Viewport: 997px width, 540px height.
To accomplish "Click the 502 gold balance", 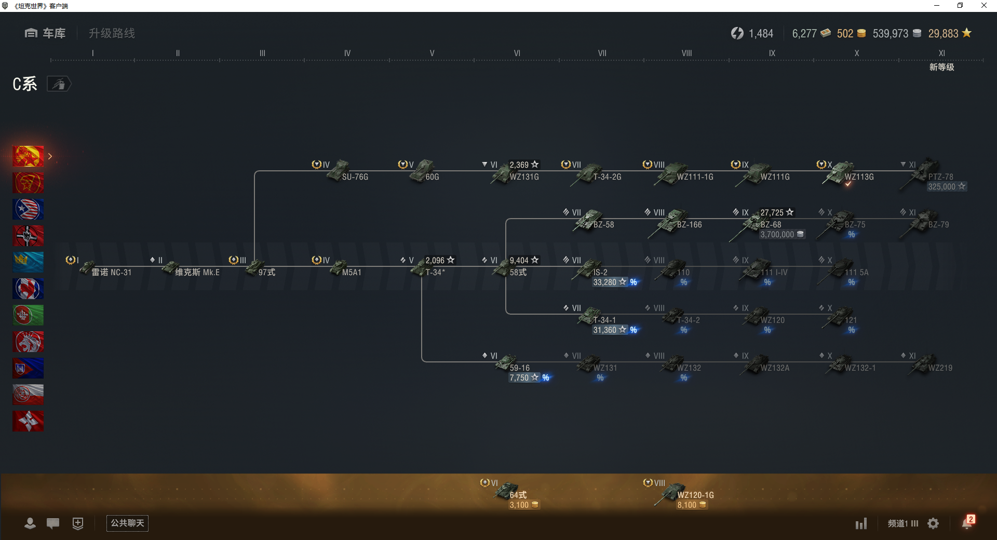I will point(851,33).
